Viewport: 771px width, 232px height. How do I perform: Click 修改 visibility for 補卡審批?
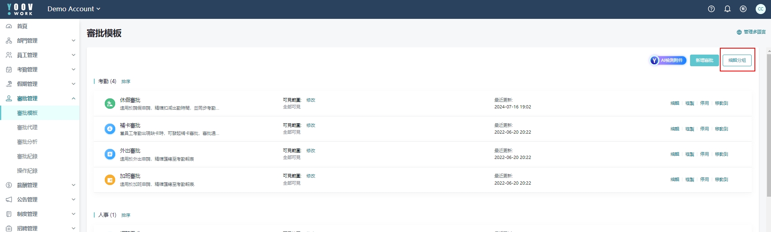pos(311,125)
